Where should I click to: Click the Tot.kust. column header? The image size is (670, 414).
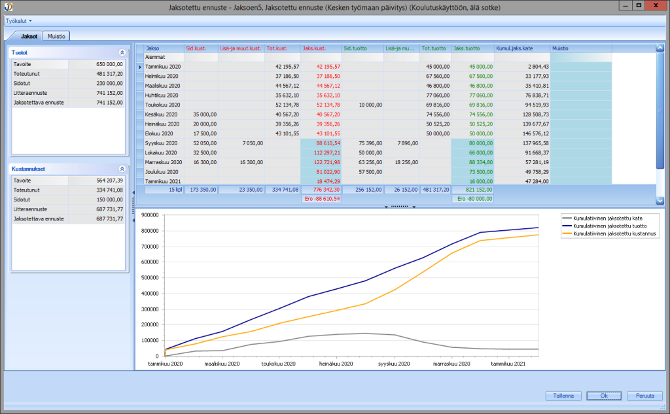click(x=282, y=48)
